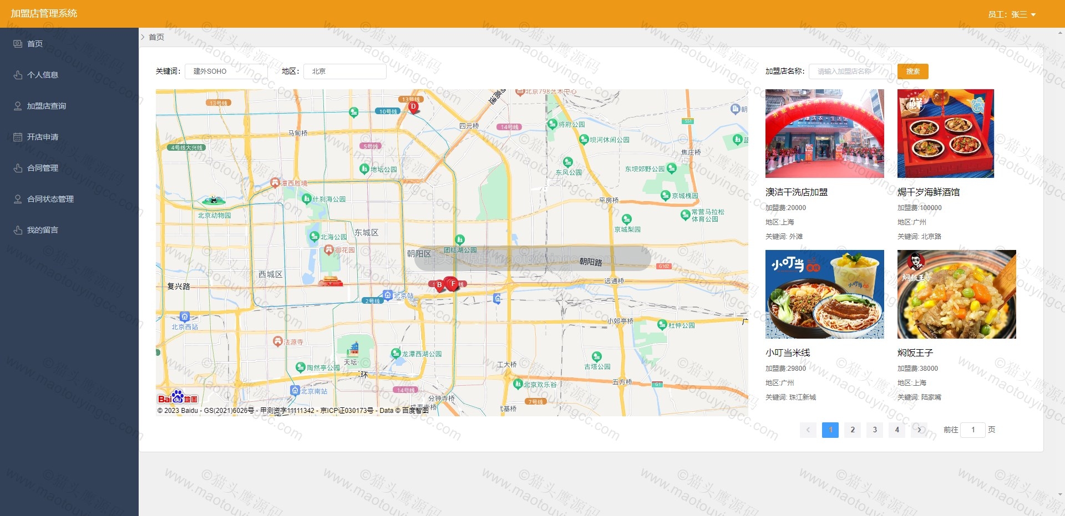Focus the 加盟店名称 search input
The image size is (1065, 516).
(850, 71)
